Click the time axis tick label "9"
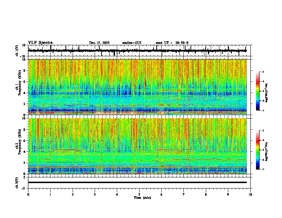 pyautogui.click(x=228, y=194)
